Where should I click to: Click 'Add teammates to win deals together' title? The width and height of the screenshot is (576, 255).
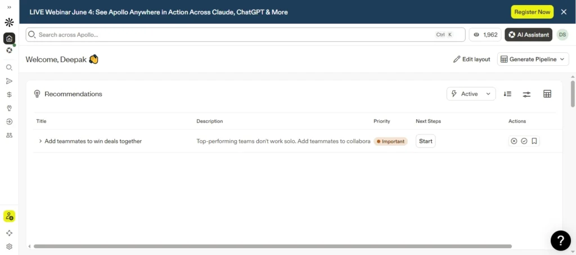93,141
